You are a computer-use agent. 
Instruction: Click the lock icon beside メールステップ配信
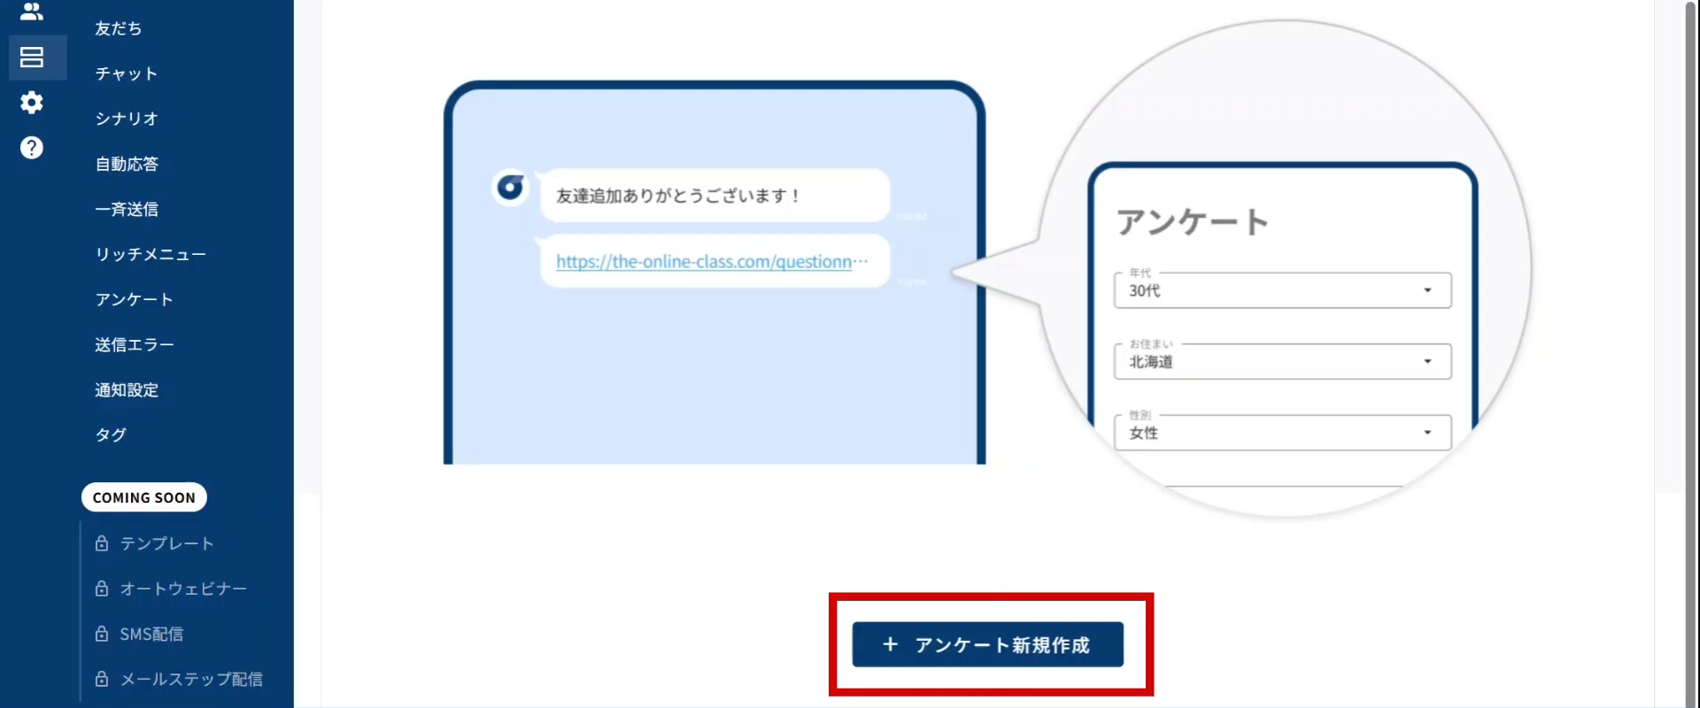(x=102, y=679)
